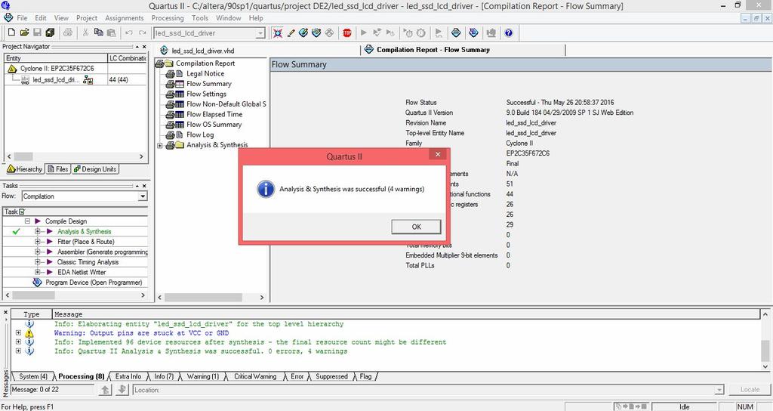Expand the Analysis & Synthesis task node

click(x=38, y=231)
